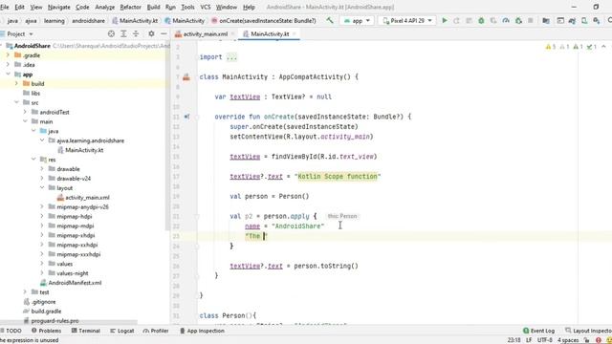Hide the Project panel with minus icon
612x344 pixels.
[164, 34]
